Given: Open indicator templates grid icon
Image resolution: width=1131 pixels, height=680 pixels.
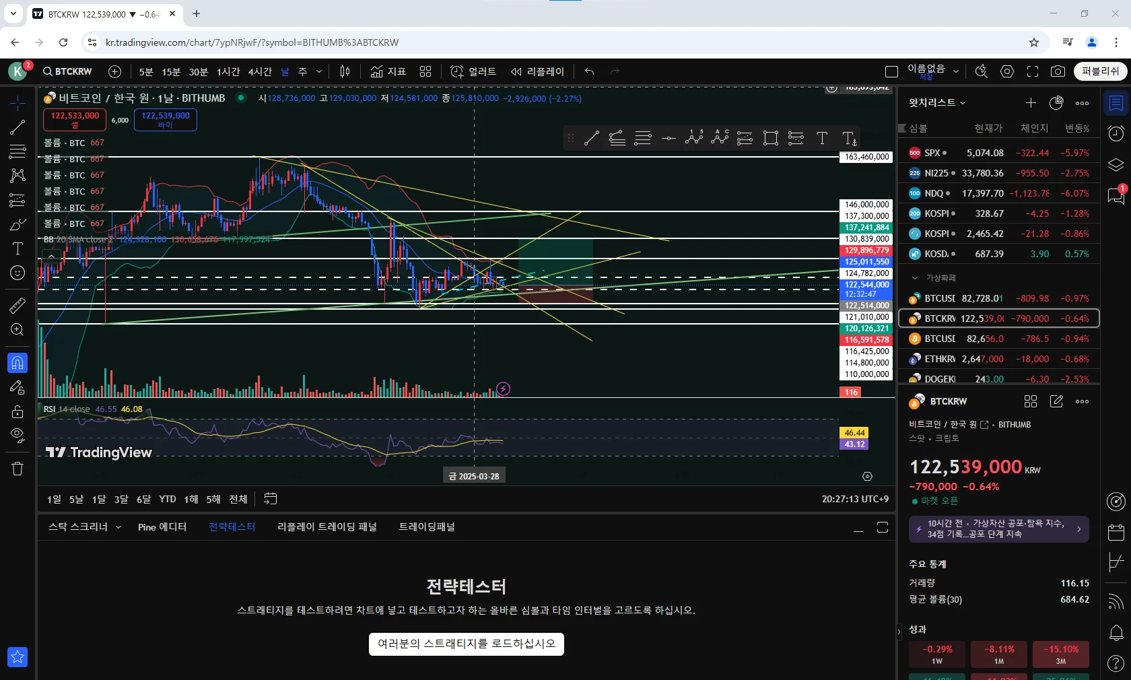Looking at the screenshot, I should pos(425,71).
